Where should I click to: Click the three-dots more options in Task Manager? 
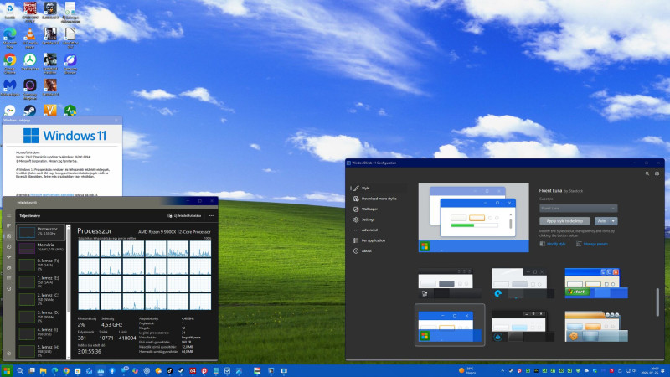[211, 216]
